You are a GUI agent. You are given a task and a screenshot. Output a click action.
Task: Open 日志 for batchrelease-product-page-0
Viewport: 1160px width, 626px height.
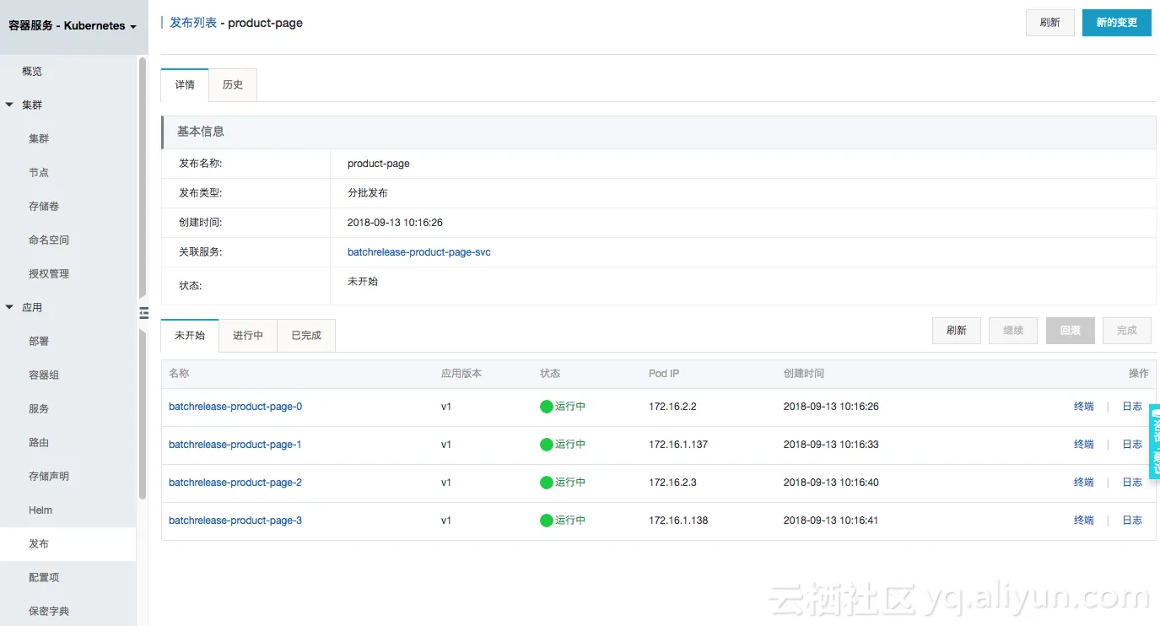(x=1132, y=407)
